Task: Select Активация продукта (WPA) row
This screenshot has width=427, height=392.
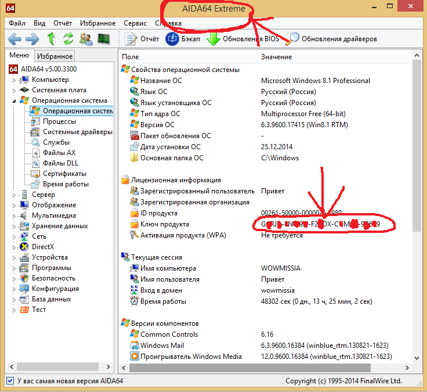Action: click(265, 235)
